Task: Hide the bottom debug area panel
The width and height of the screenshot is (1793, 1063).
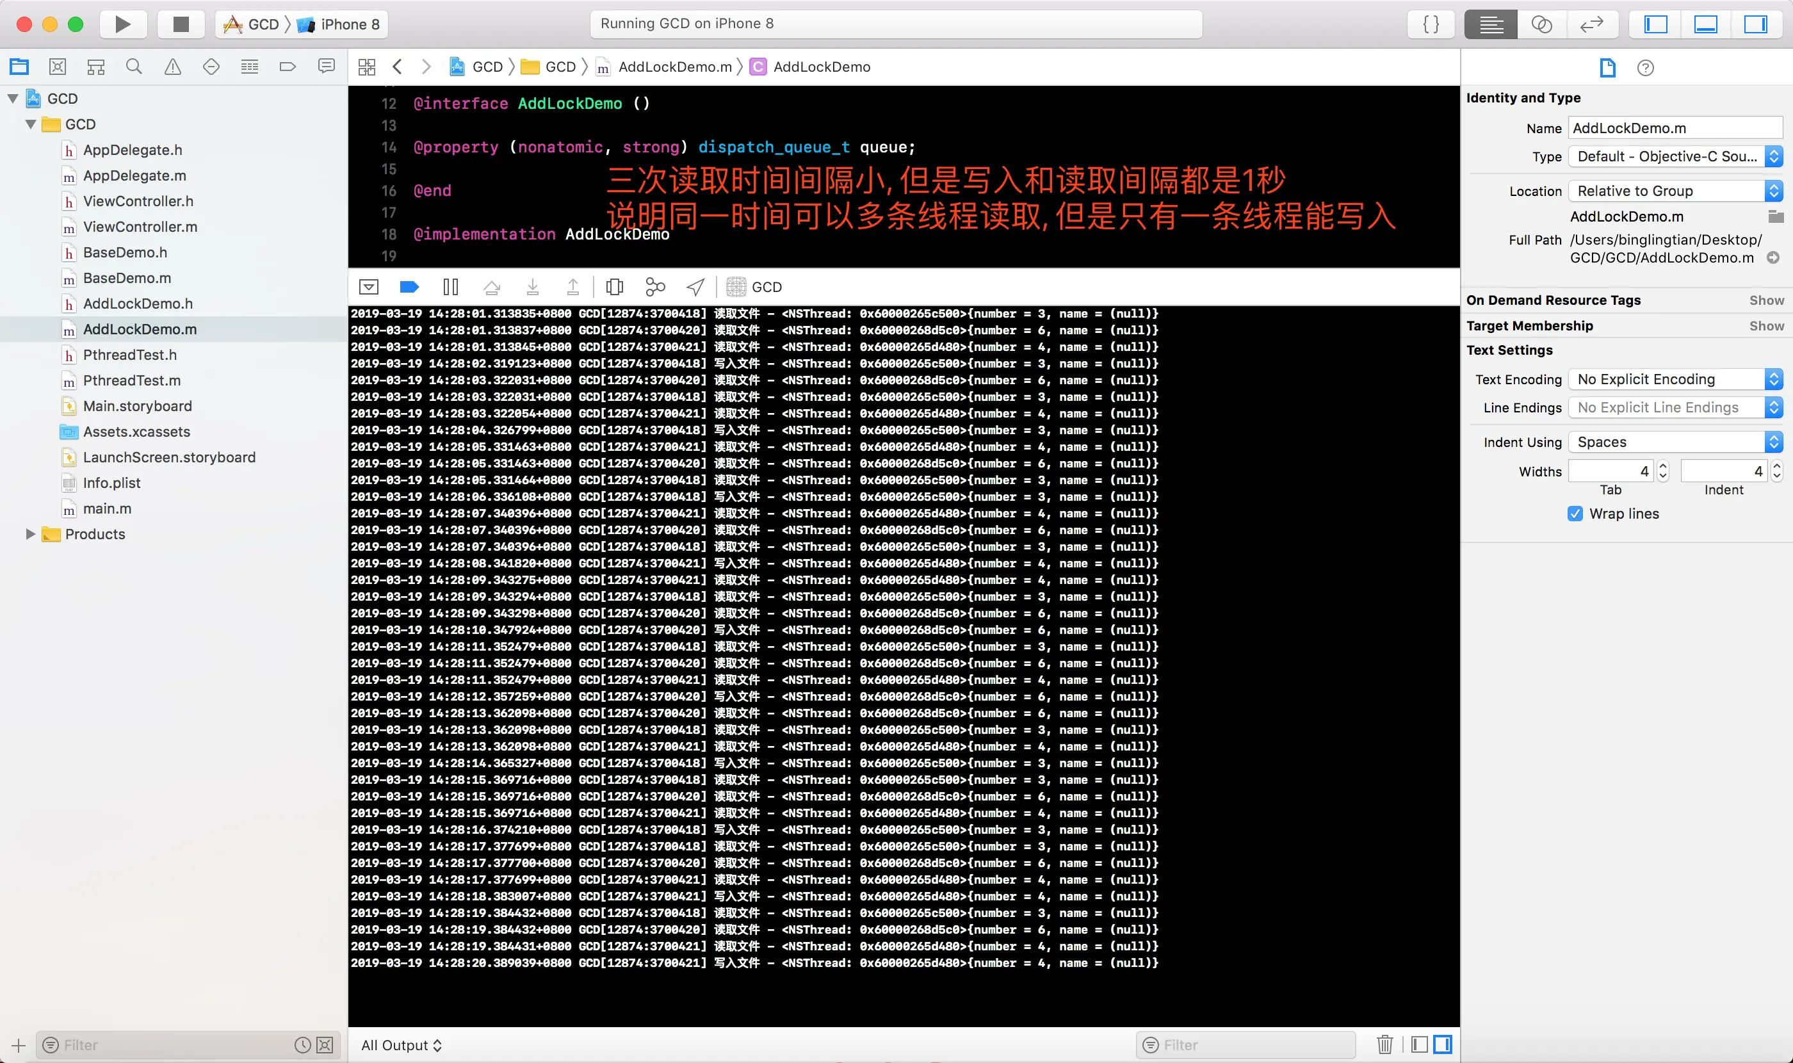Action: pyautogui.click(x=1705, y=24)
